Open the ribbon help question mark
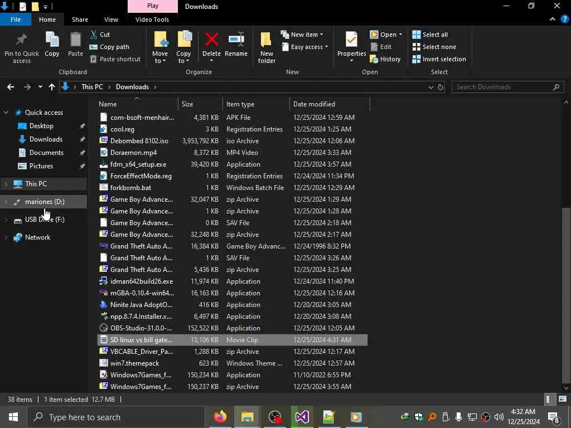The width and height of the screenshot is (571, 428). click(x=564, y=20)
